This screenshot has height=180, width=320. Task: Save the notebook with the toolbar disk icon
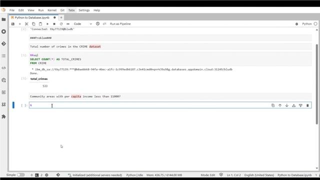coord(13,24)
